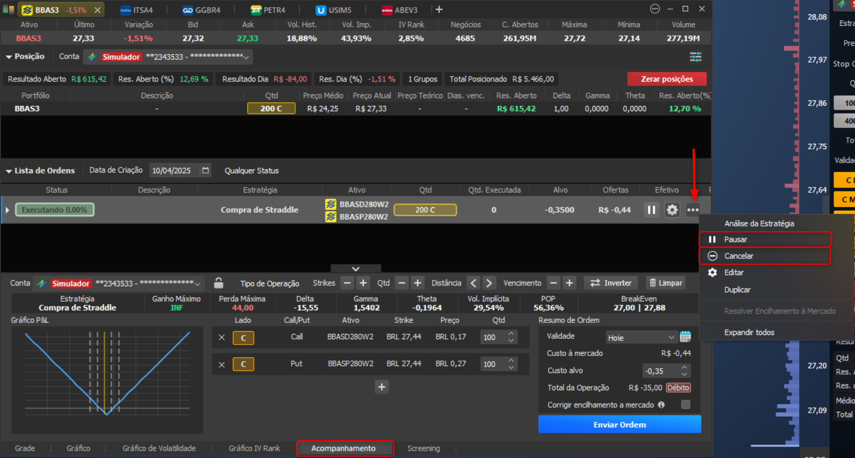
Task: Switch to the Acompanhamento tab
Action: pyautogui.click(x=345, y=449)
